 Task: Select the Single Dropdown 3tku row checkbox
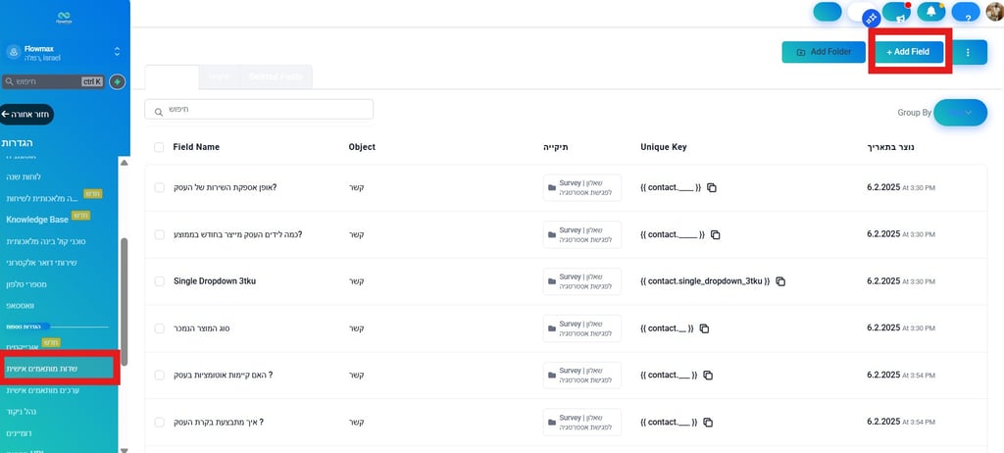(x=160, y=281)
